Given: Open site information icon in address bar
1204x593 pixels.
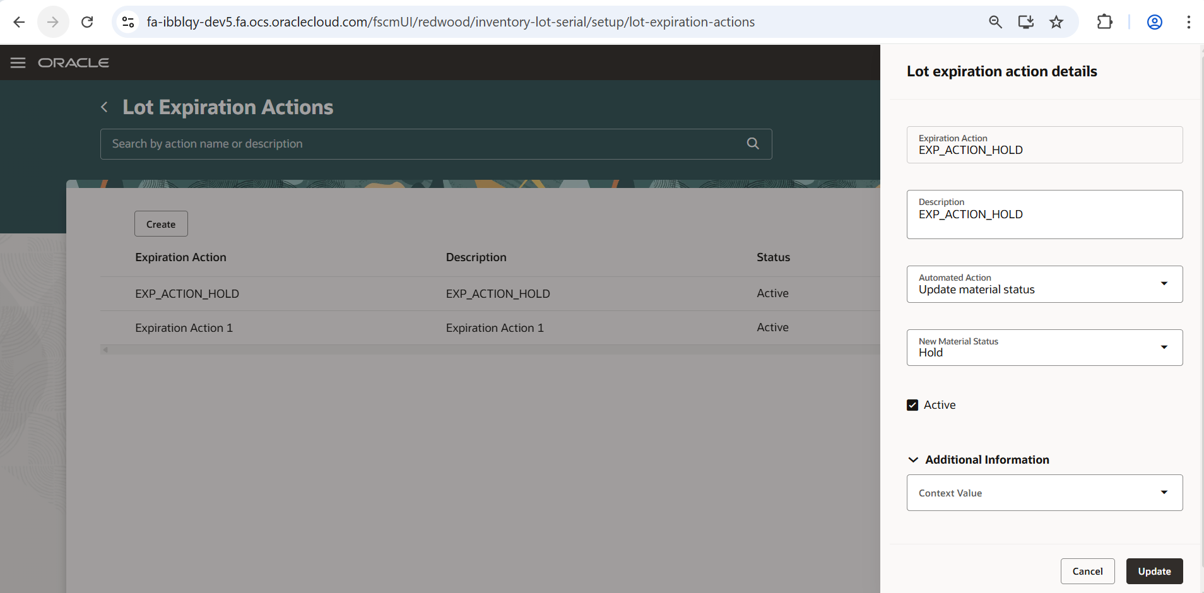Looking at the screenshot, I should tap(128, 22).
